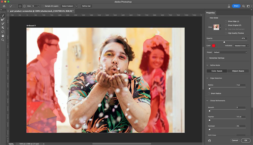Open the Select Subject options dropdown arrow
Viewport: 253px width, 145px height.
pos(76,6)
